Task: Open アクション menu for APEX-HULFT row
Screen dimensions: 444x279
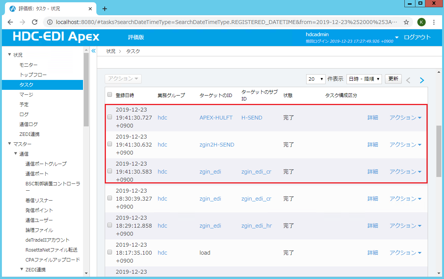Action: 405,118
